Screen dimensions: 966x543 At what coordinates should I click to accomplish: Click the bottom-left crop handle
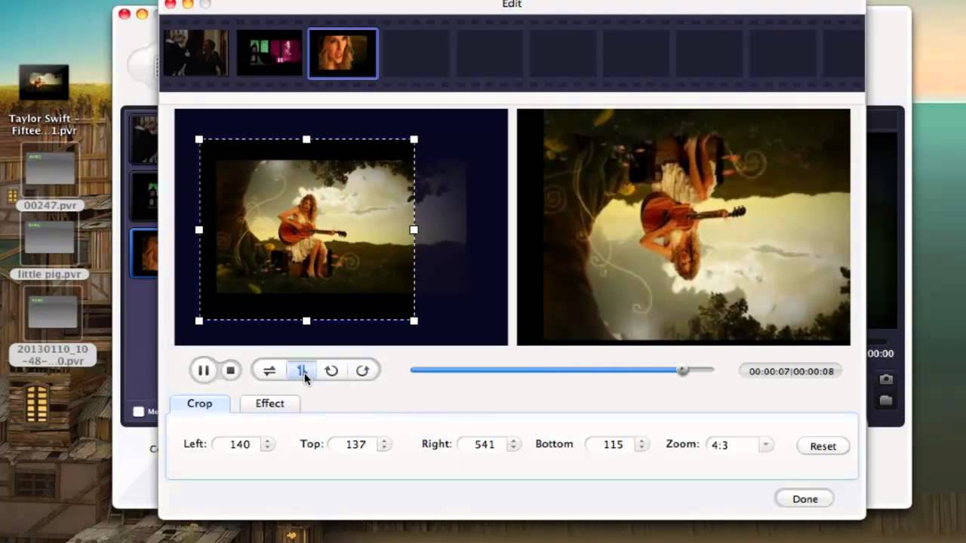(199, 321)
